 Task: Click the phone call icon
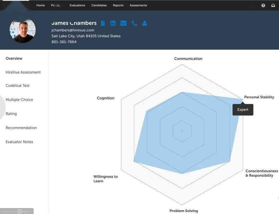coord(134,23)
